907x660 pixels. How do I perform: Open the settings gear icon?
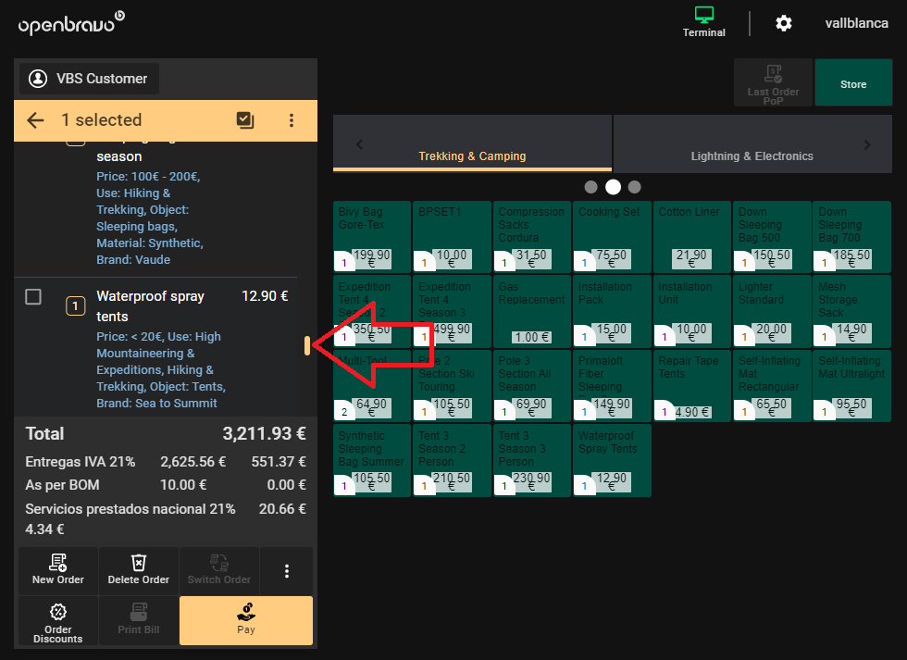pyautogui.click(x=784, y=23)
